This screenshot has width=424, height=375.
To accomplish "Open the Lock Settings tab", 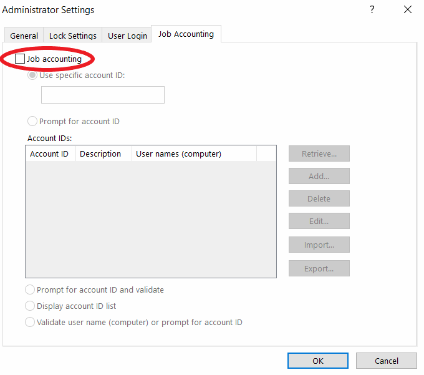I will (73, 35).
